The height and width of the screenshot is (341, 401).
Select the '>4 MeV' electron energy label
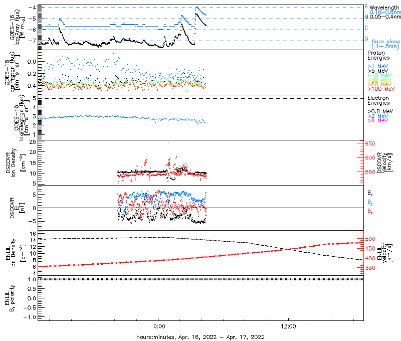[378, 120]
